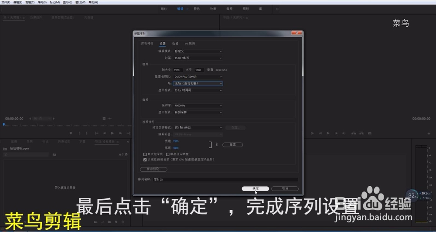Enable the 最大位深度 checkbox

point(145,154)
